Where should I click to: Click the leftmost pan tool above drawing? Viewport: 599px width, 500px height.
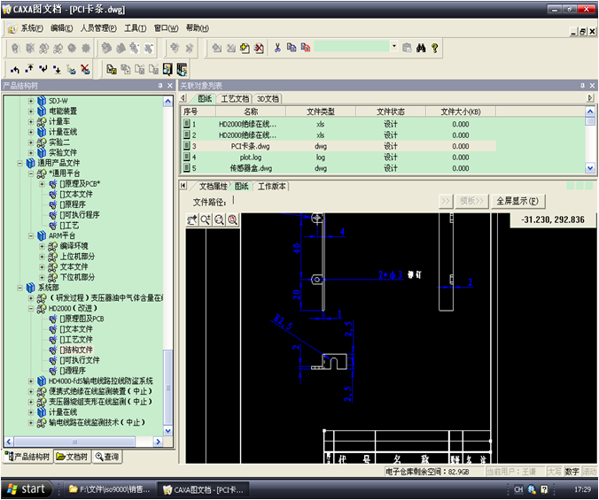pyautogui.click(x=191, y=219)
